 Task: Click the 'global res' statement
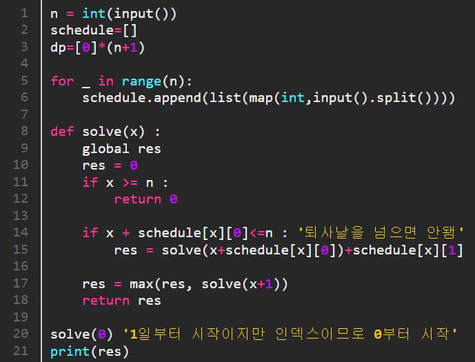click(x=121, y=149)
